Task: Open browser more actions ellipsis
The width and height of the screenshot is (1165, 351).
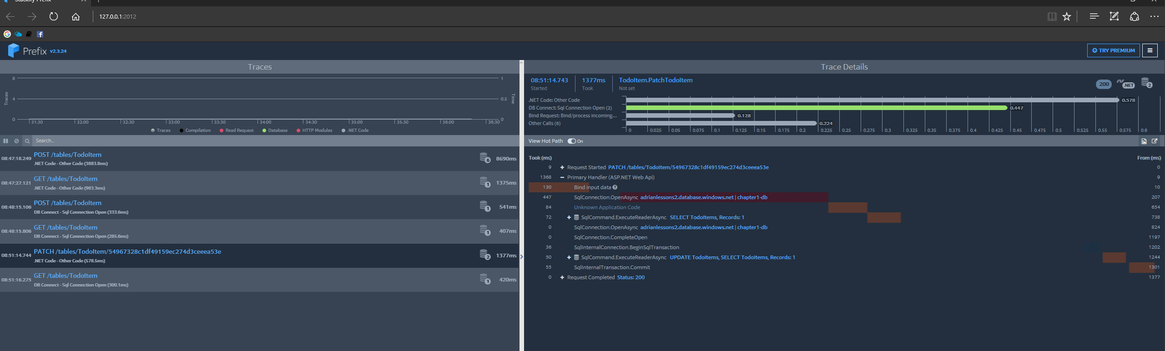Action: click(1155, 16)
